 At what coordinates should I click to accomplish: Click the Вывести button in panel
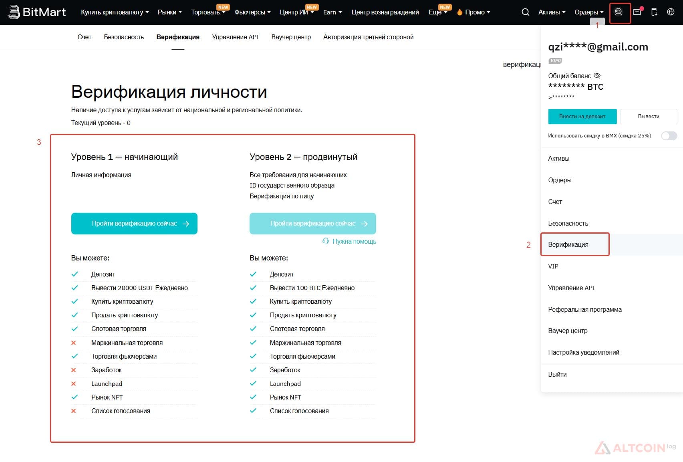pos(649,116)
